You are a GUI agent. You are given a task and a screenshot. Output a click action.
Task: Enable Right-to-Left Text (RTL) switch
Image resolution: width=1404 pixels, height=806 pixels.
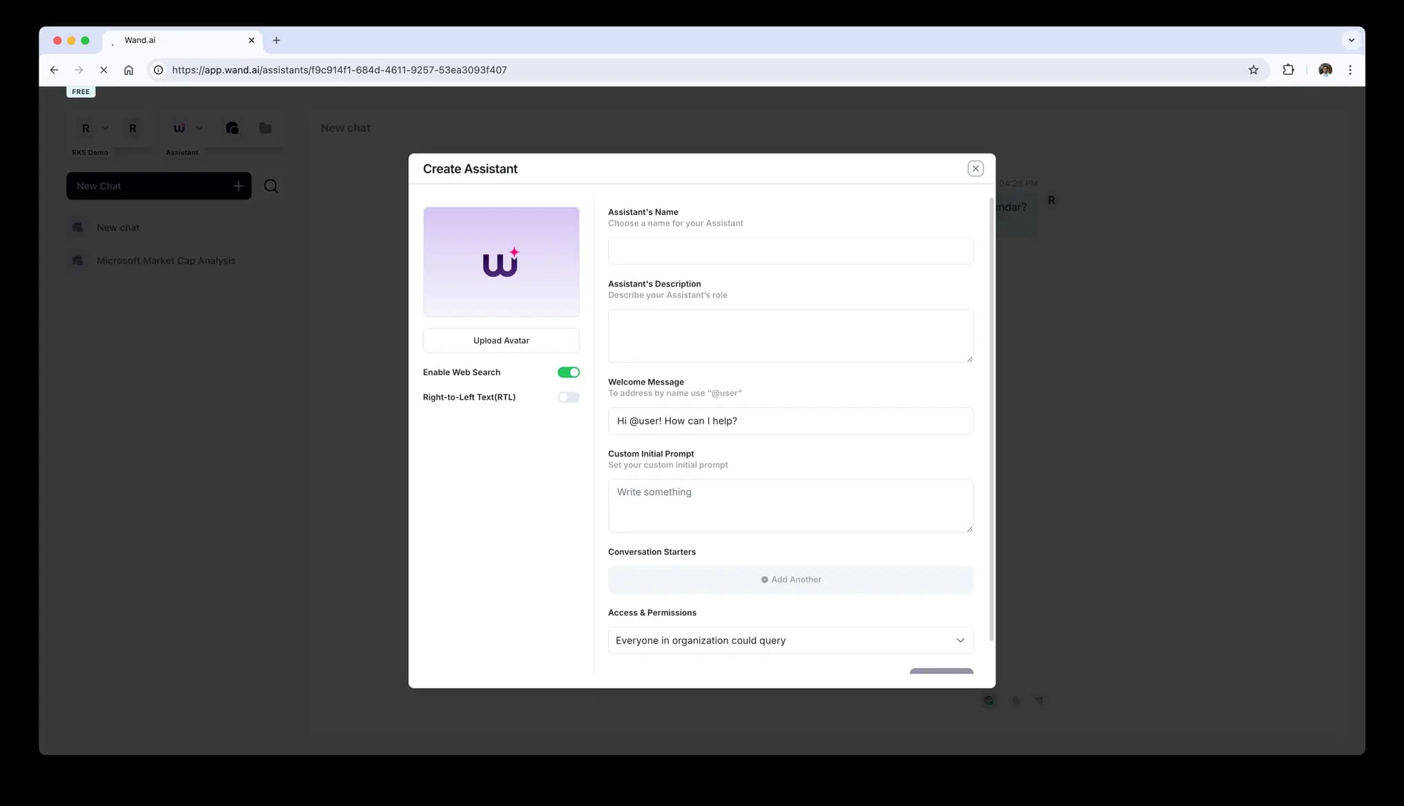click(x=568, y=397)
